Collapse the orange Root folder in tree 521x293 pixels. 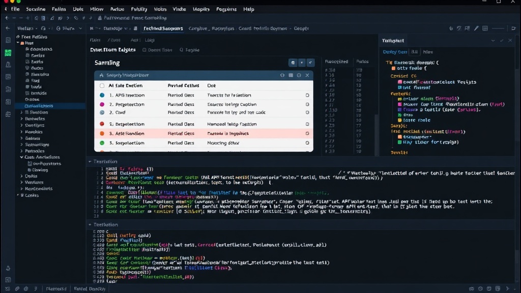click(18, 43)
